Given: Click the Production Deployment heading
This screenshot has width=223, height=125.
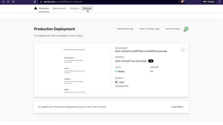Looking at the screenshot, I should [x=54, y=29].
